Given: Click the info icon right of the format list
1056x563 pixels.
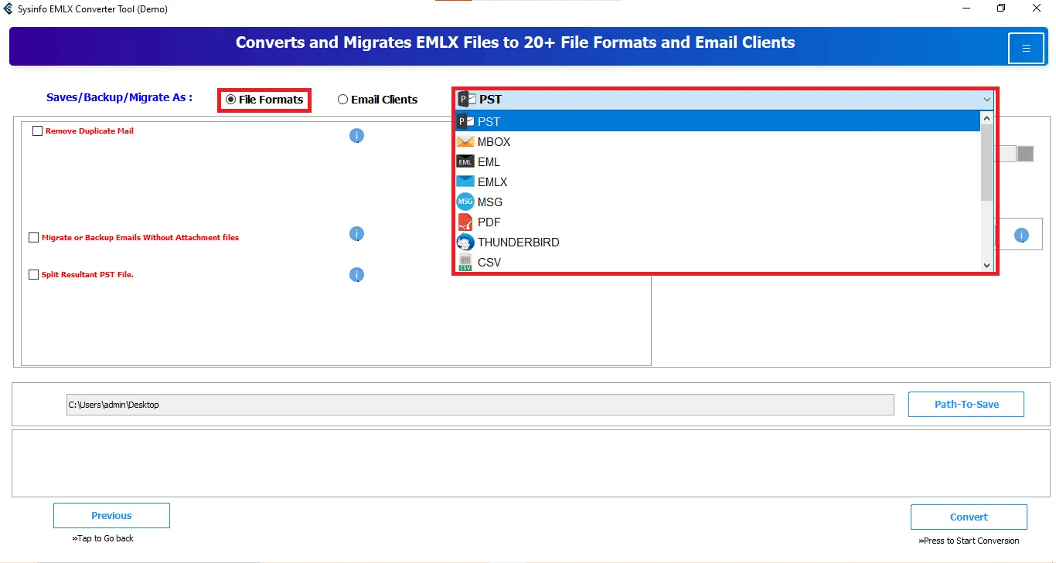Looking at the screenshot, I should click(1021, 236).
